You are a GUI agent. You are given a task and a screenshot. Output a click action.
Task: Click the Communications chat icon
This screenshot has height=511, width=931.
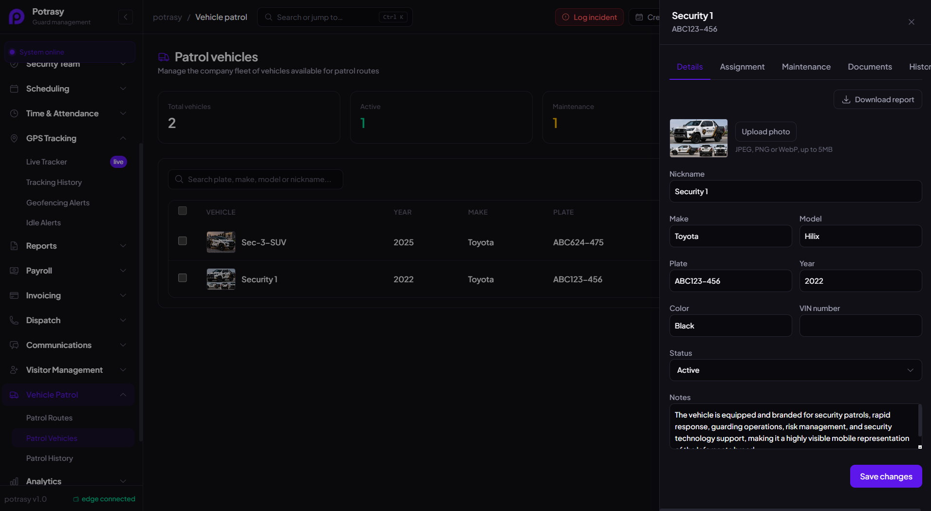click(14, 345)
